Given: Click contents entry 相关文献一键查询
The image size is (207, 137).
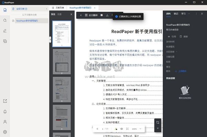Looking at the screenshot, I should [114, 118].
